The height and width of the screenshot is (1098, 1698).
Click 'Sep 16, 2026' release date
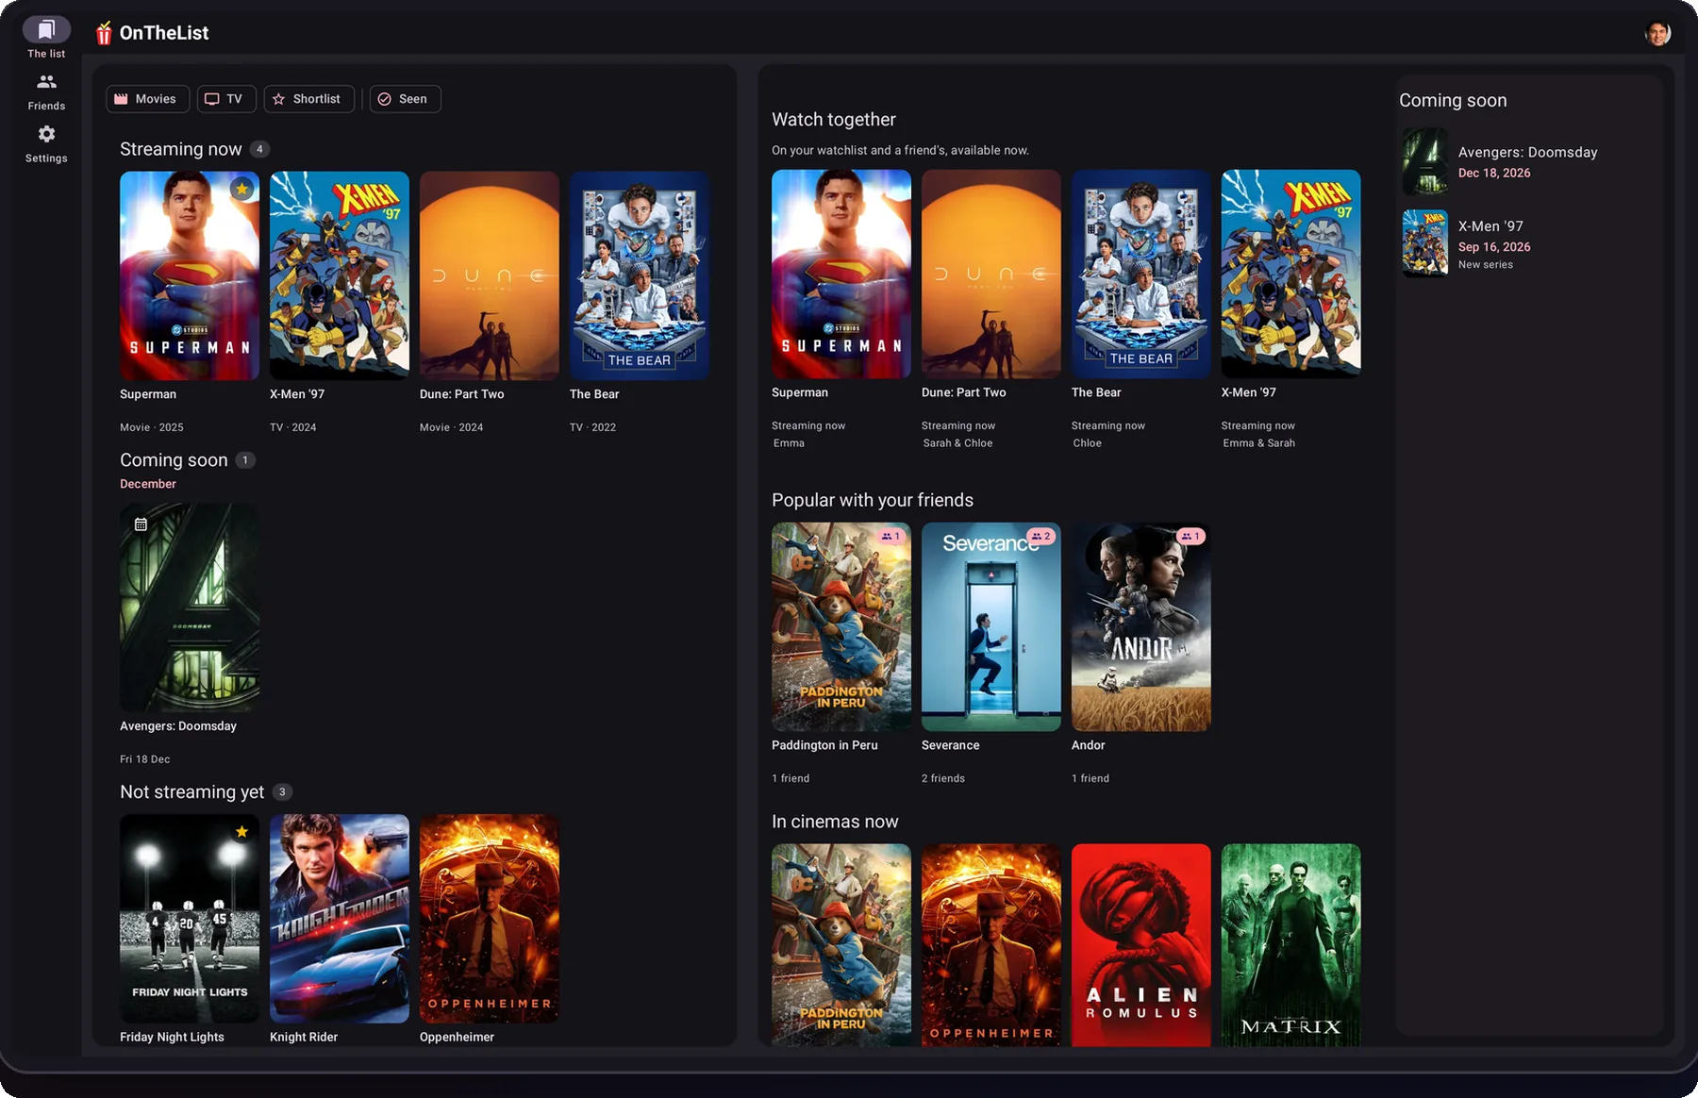pyautogui.click(x=1494, y=247)
